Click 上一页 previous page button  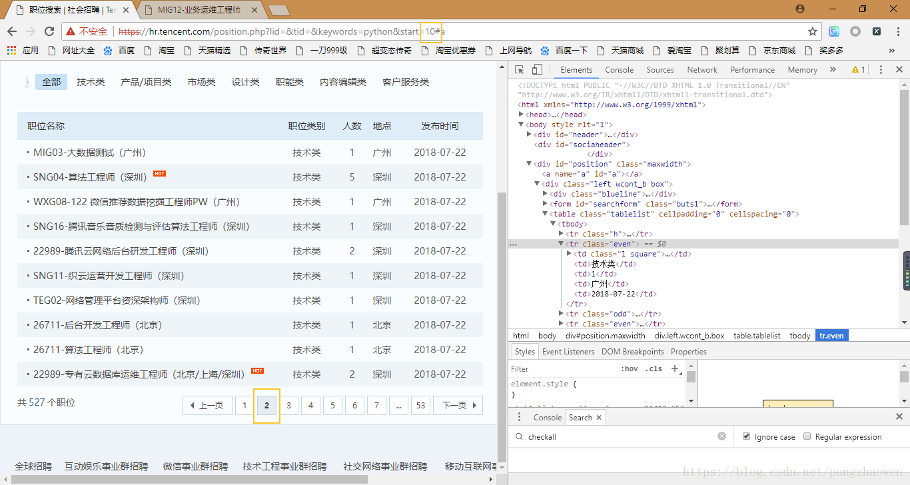[x=207, y=405]
